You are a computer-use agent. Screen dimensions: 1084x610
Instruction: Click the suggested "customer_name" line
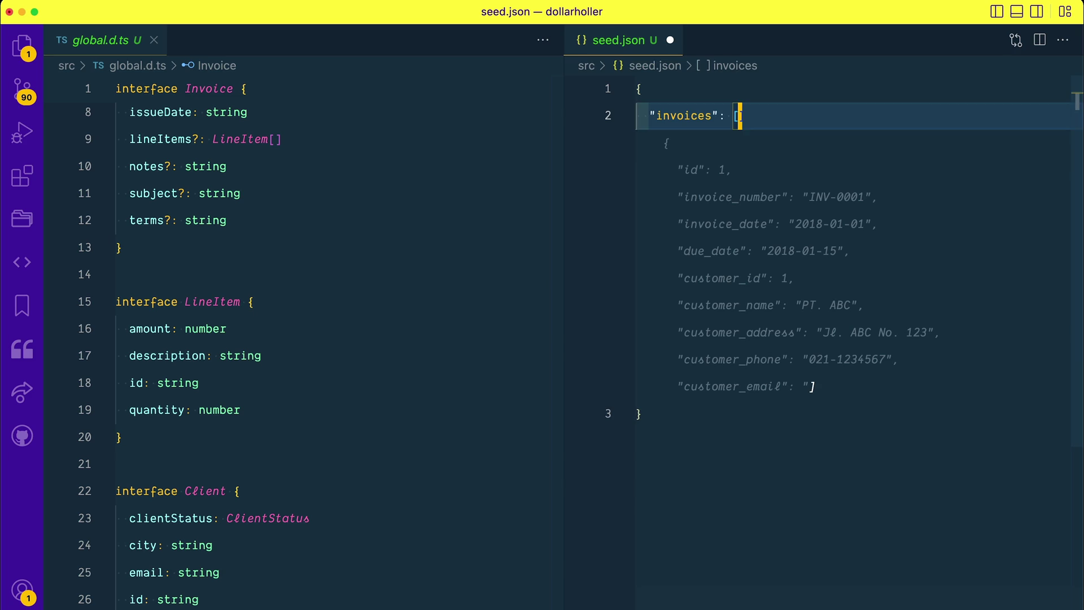click(x=770, y=305)
